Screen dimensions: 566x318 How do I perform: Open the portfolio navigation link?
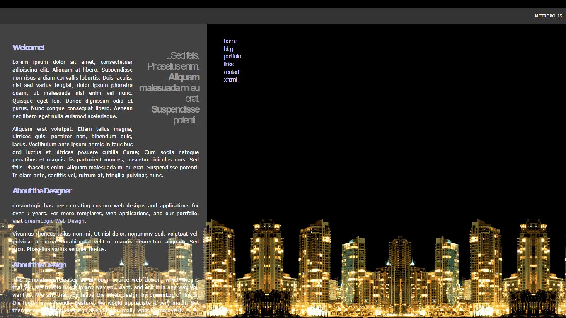(x=232, y=56)
